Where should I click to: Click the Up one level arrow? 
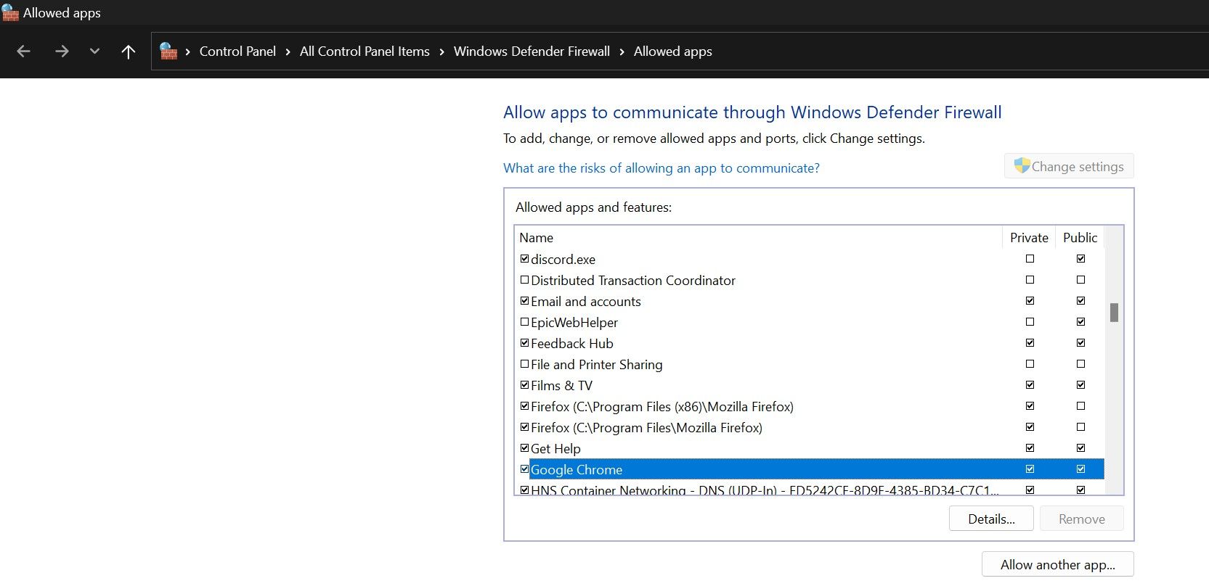click(129, 51)
